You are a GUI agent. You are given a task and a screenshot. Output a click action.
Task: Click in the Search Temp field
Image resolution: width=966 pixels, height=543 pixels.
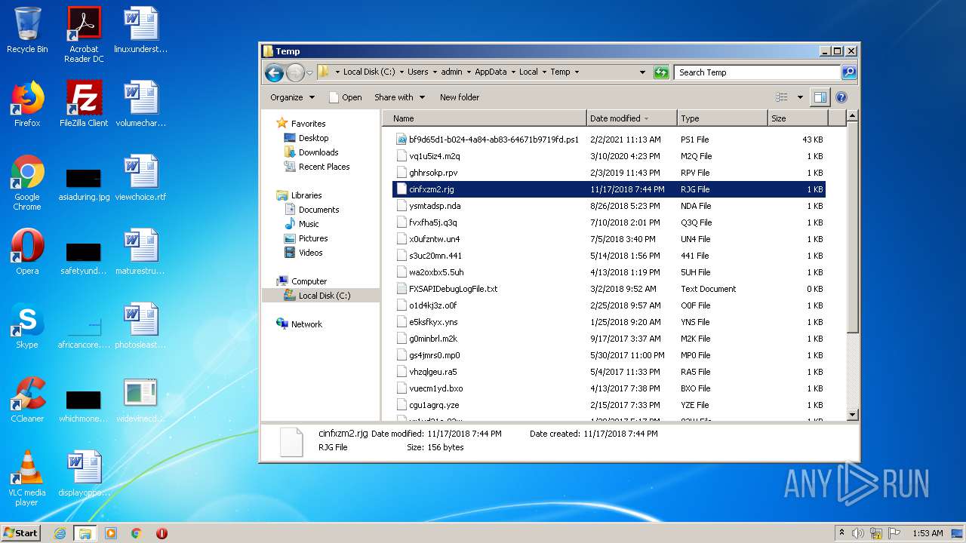755,72
